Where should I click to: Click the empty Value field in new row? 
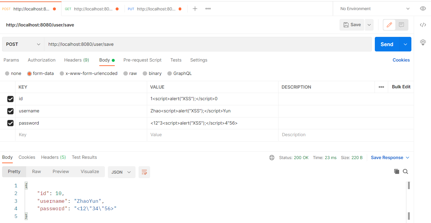pos(213,135)
